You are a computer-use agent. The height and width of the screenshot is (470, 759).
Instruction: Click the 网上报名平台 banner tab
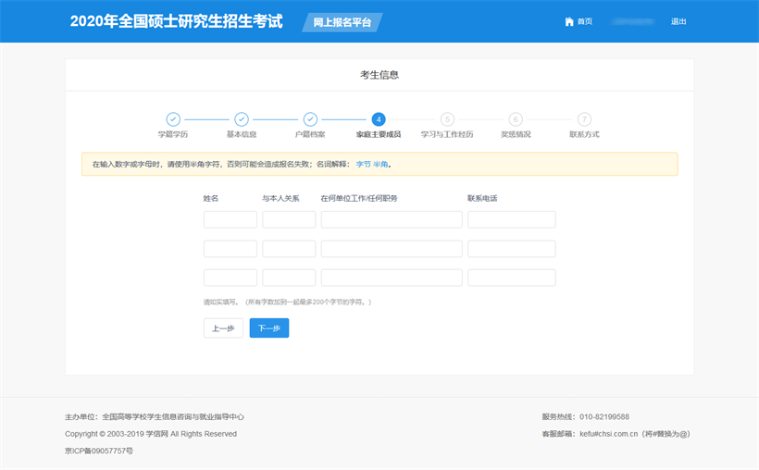pos(342,22)
